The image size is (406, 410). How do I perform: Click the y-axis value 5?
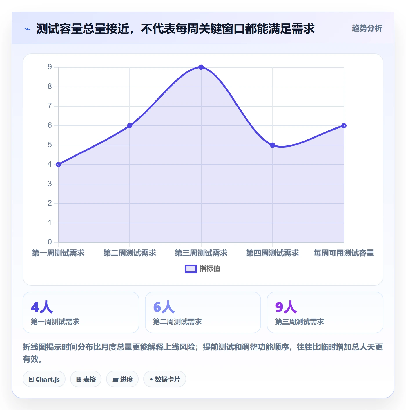pyautogui.click(x=50, y=145)
